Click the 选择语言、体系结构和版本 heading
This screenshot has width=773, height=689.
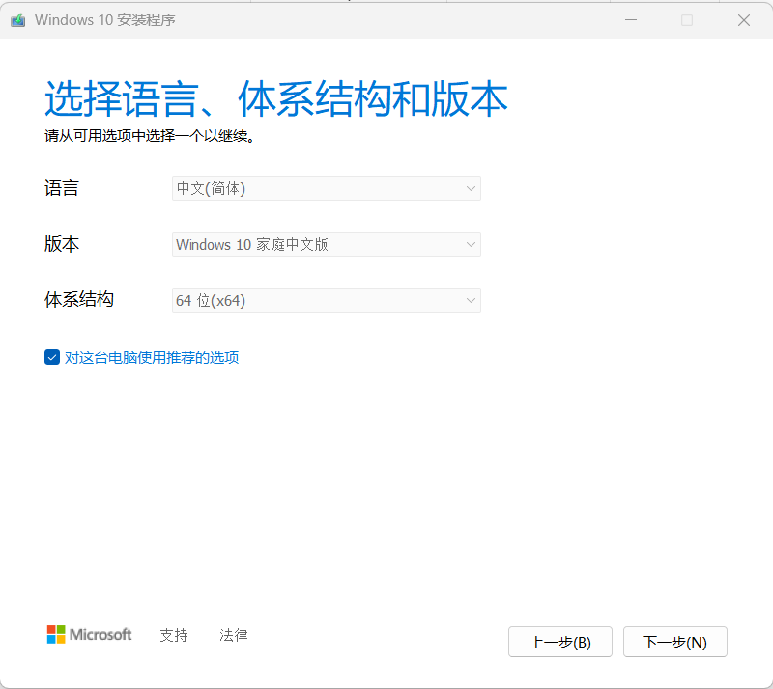[x=276, y=99]
